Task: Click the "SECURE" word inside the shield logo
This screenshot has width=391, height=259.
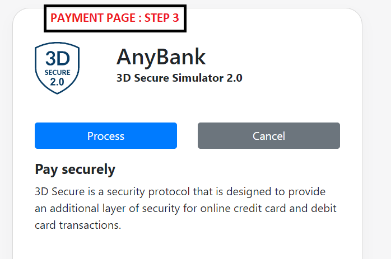Action: (x=57, y=72)
